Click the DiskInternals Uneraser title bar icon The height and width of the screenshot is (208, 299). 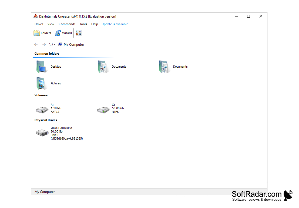pos(36,16)
